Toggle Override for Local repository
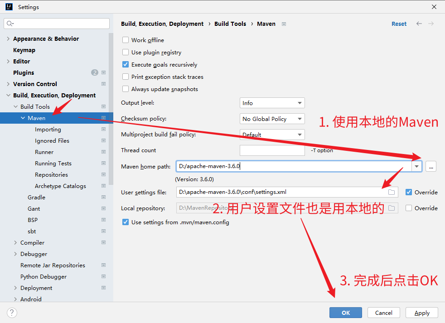The image size is (445, 323). click(x=409, y=208)
